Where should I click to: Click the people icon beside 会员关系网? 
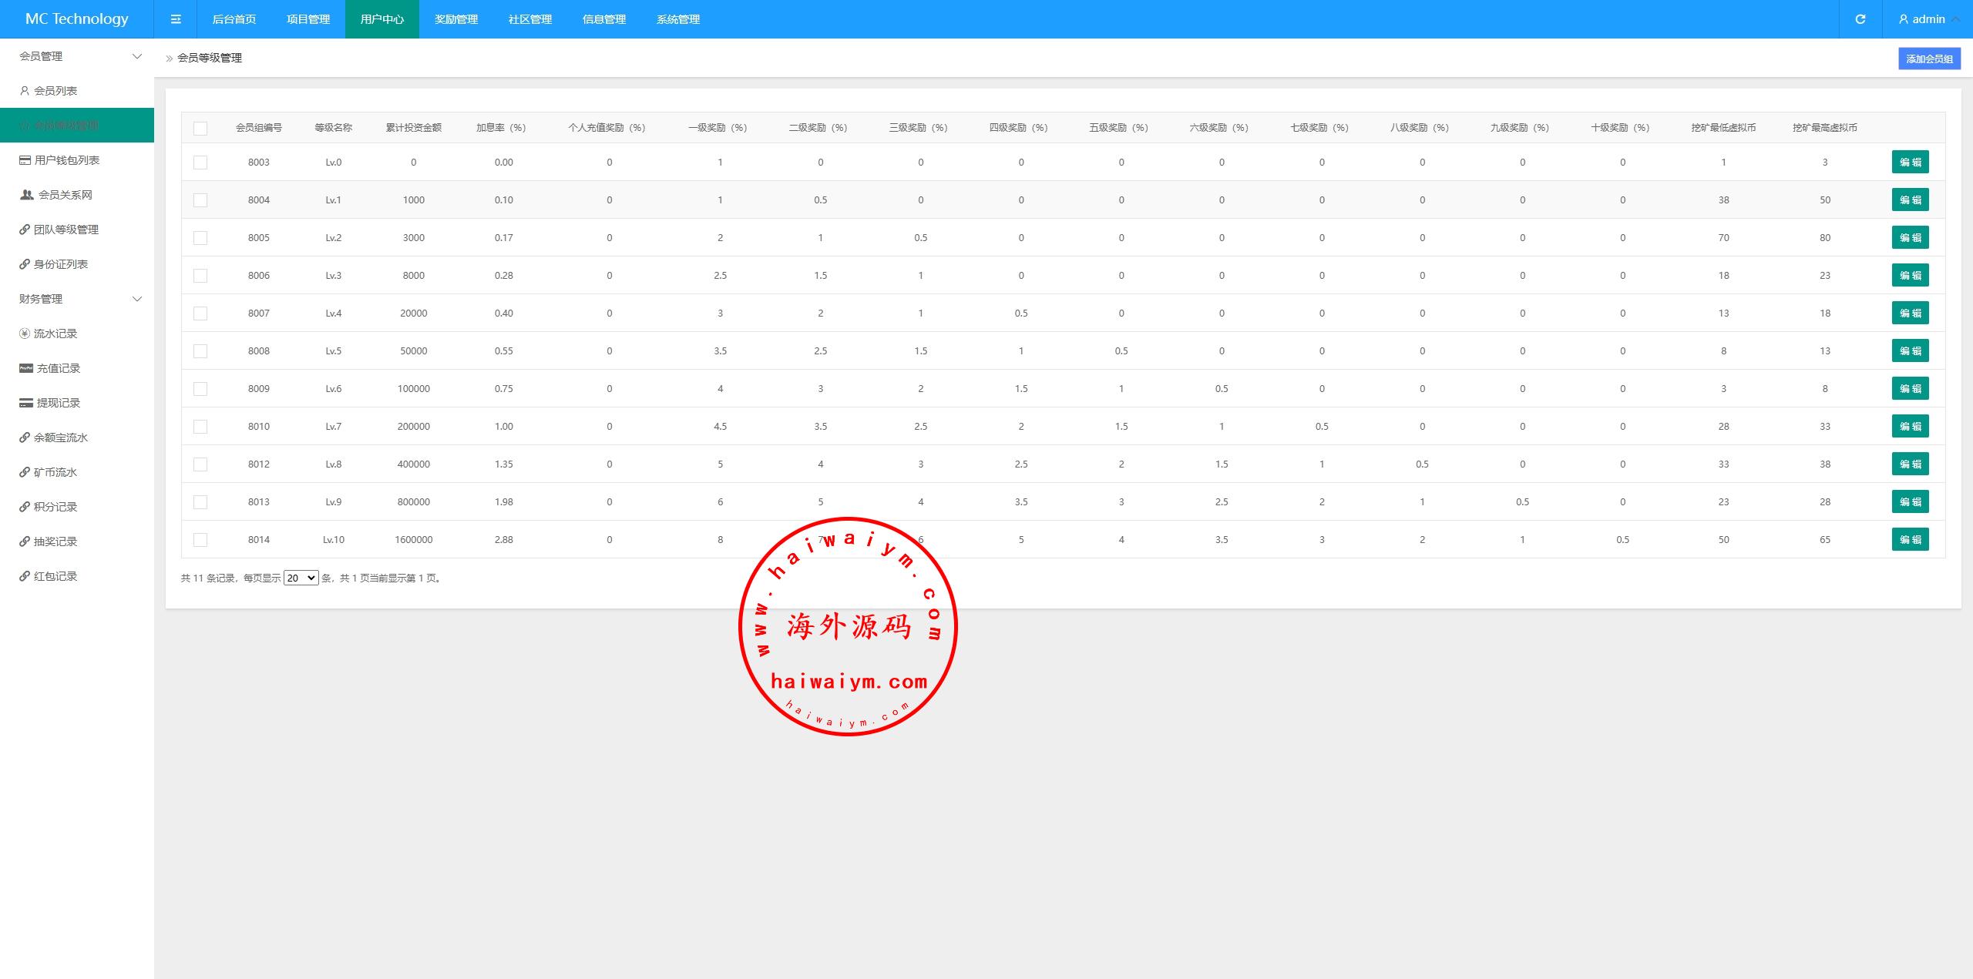pos(27,195)
